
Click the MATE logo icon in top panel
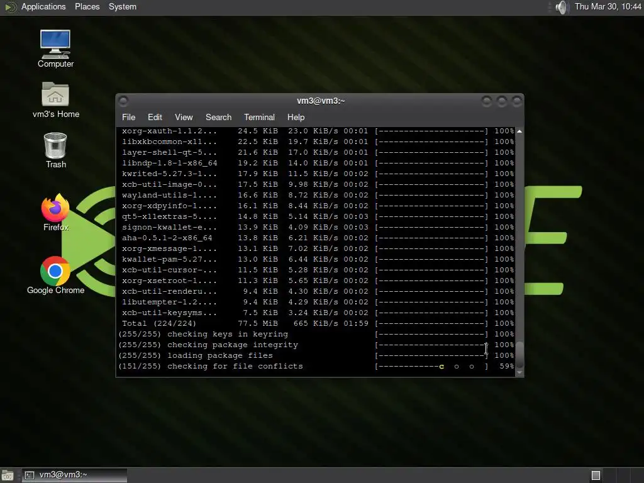(10, 7)
